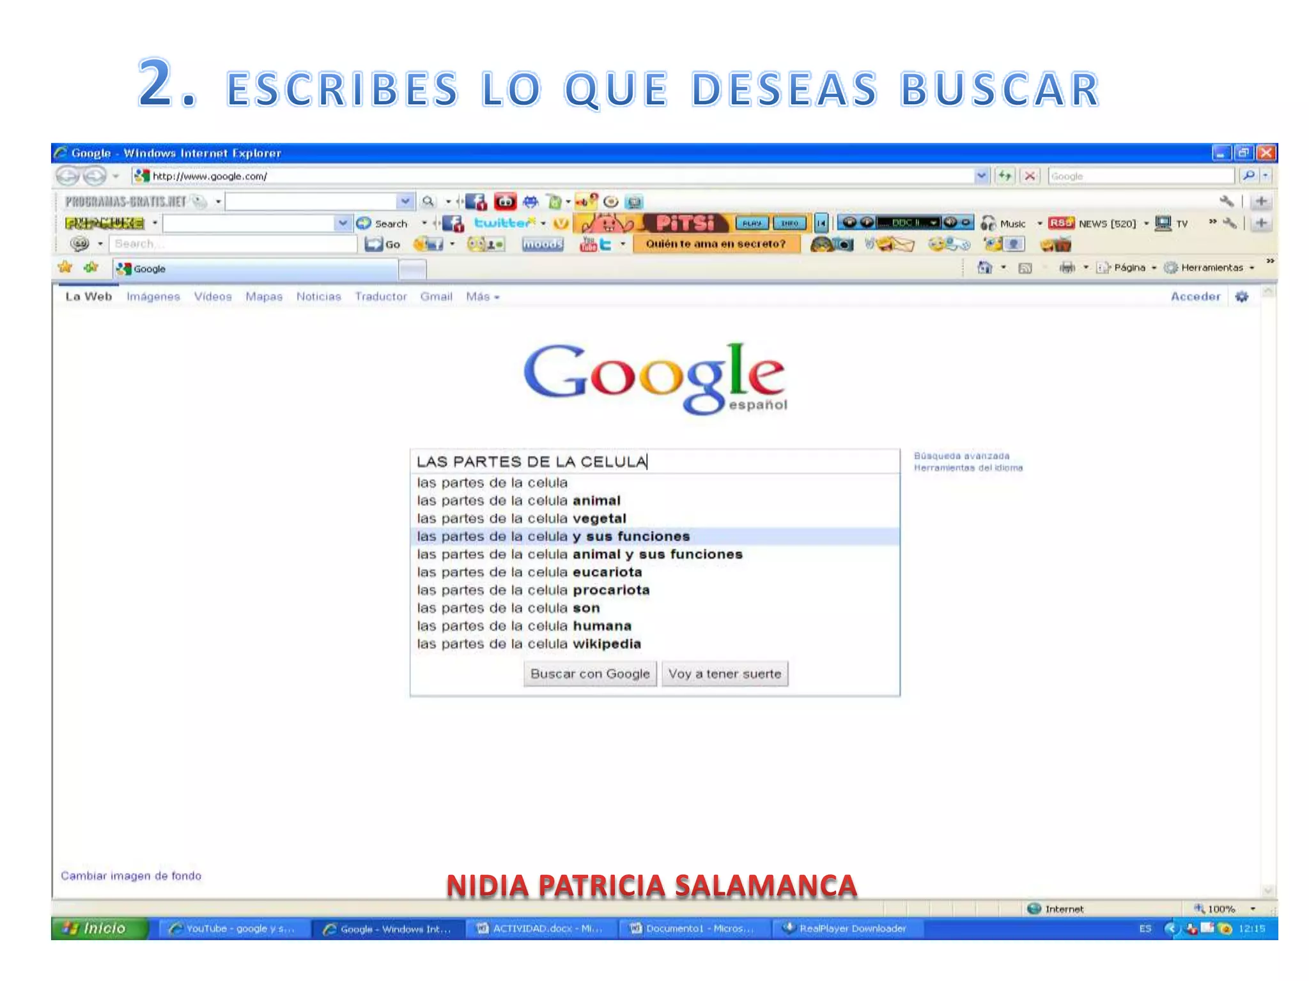
Task: Click the wrench icon on the second toolbar
Action: [1228, 223]
